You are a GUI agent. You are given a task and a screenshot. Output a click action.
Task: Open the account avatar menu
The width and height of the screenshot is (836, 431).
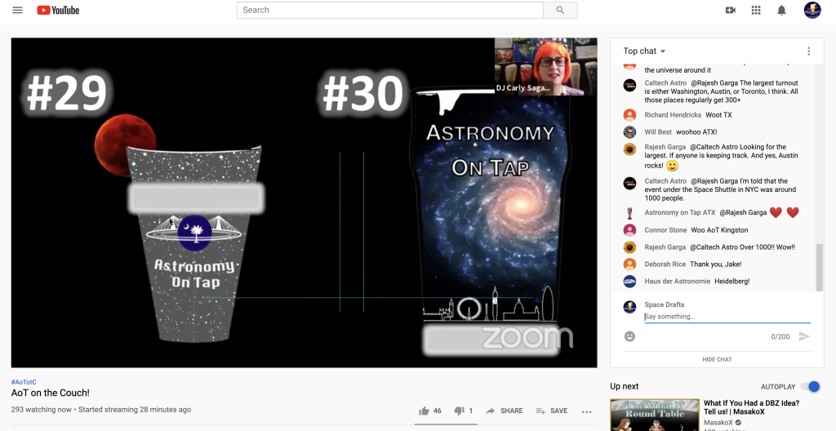pyautogui.click(x=812, y=10)
